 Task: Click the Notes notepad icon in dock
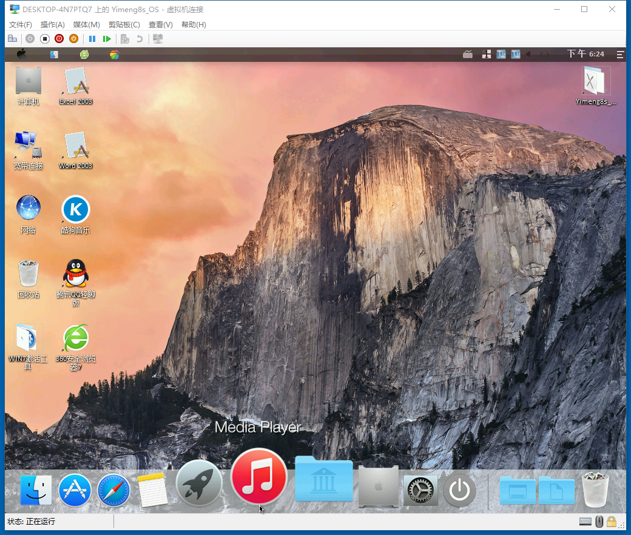tap(152, 490)
